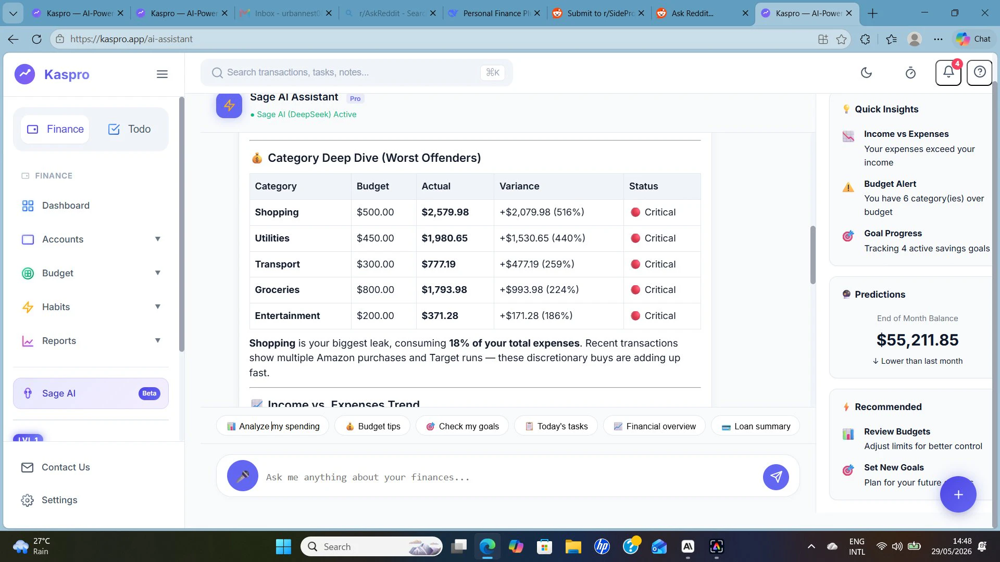Click the help question mark icon
The width and height of the screenshot is (1000, 562).
pyautogui.click(x=979, y=73)
